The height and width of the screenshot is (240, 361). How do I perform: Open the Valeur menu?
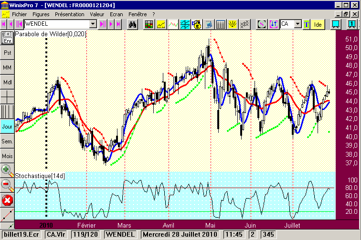pyautogui.click(x=97, y=14)
